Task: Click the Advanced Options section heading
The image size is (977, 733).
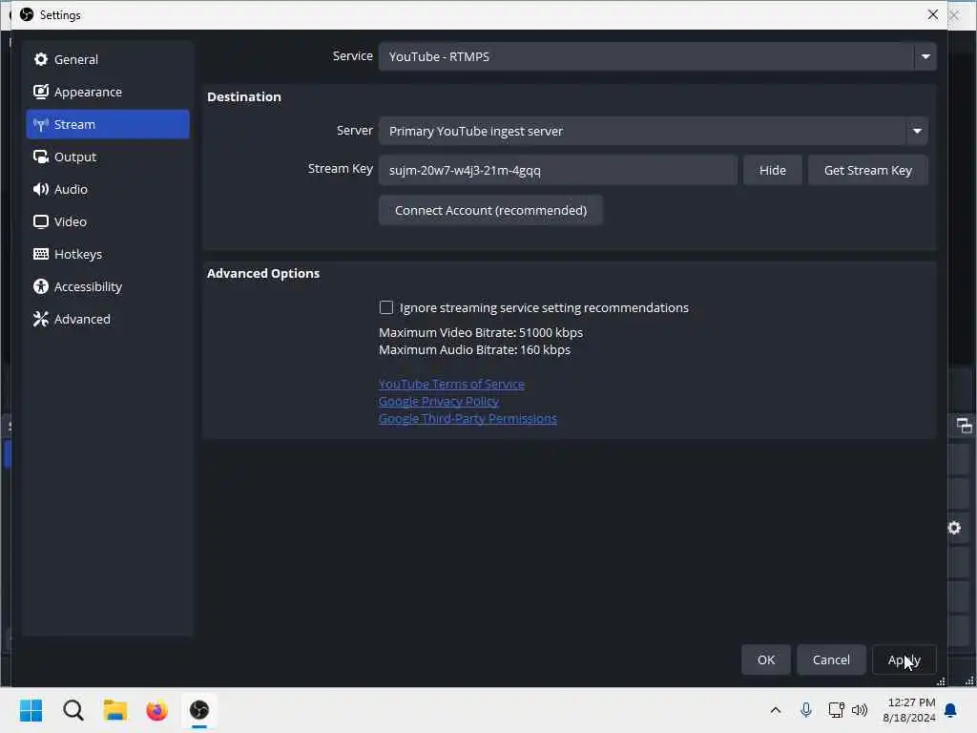Action: pos(263,273)
